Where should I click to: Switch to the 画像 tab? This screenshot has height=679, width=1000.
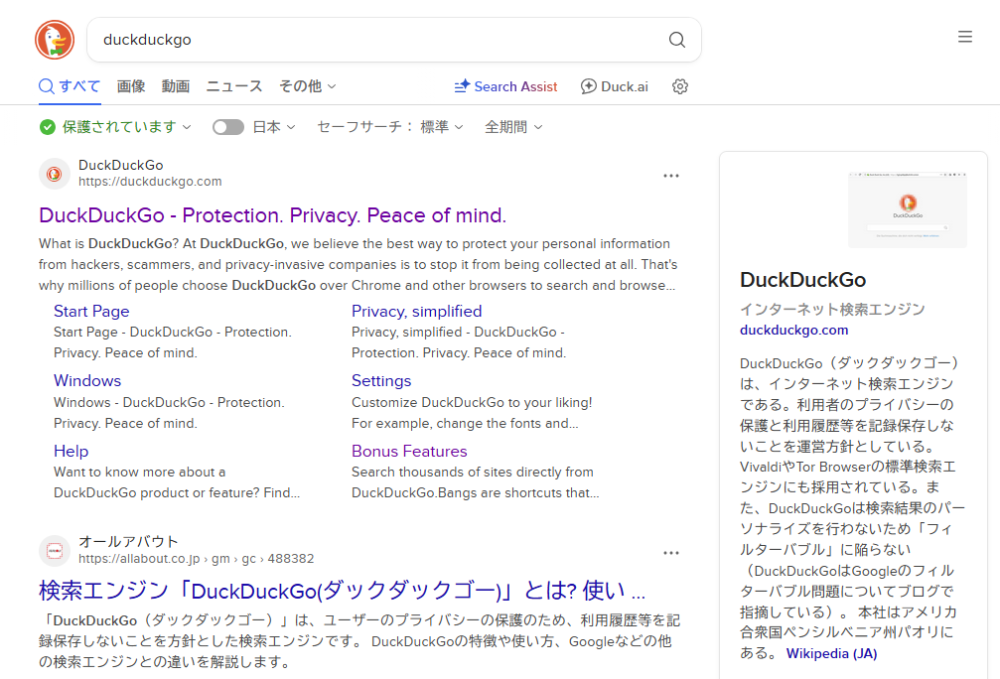(x=131, y=86)
